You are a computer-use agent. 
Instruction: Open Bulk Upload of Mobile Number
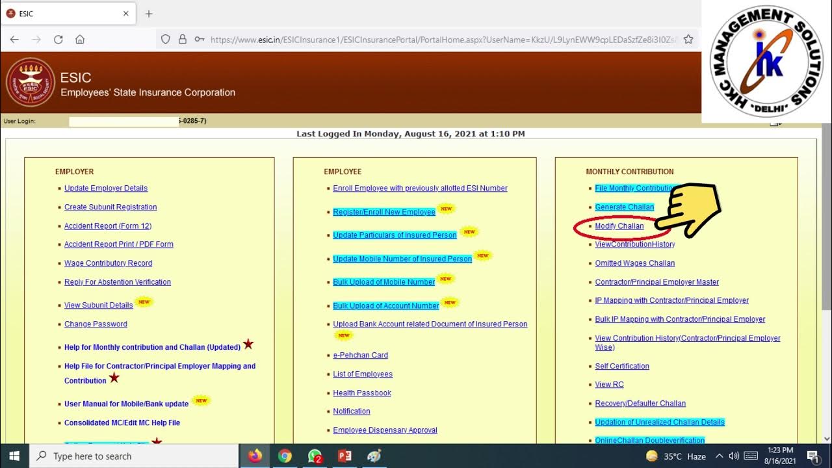pyautogui.click(x=383, y=282)
